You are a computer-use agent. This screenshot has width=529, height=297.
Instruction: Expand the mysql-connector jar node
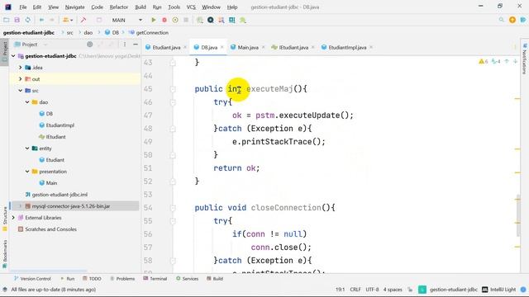pos(20,206)
